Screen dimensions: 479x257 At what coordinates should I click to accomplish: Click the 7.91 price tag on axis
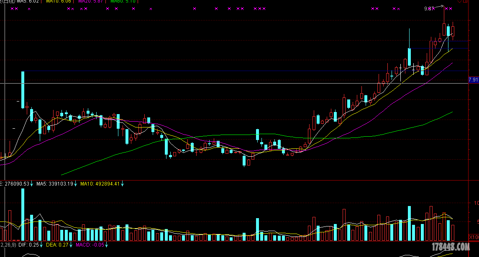point(473,79)
